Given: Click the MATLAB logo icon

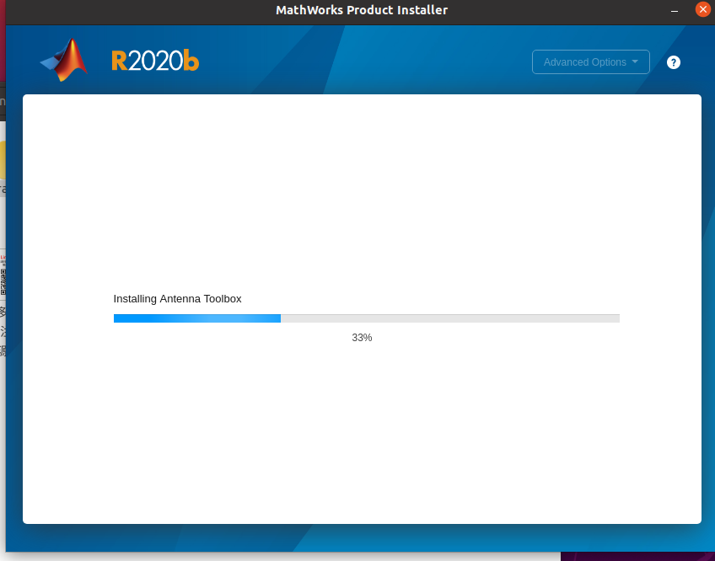Looking at the screenshot, I should coord(64,60).
